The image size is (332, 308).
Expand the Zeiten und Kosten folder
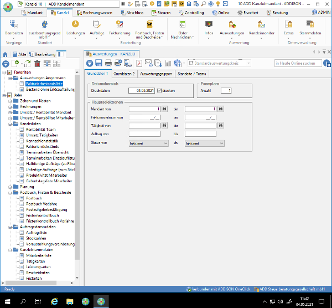tap(10, 101)
